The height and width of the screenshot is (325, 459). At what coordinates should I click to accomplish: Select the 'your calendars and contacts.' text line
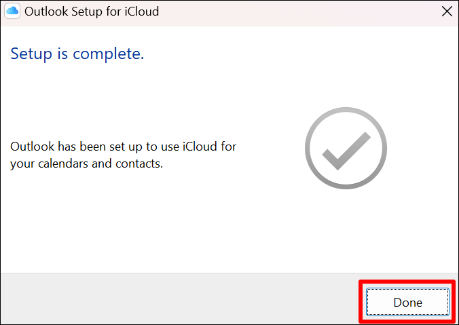(x=86, y=164)
